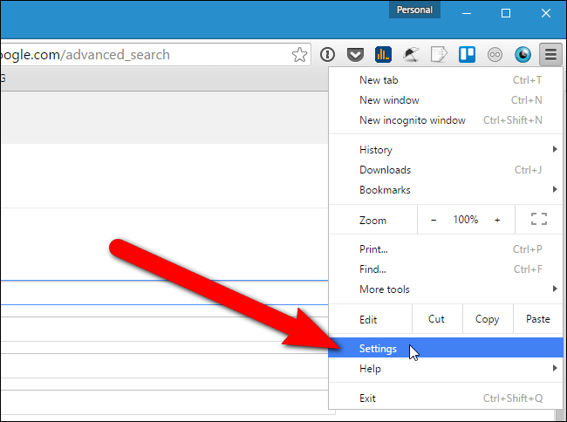
Task: Decrease zoom with the minus button
Action: [x=434, y=221]
